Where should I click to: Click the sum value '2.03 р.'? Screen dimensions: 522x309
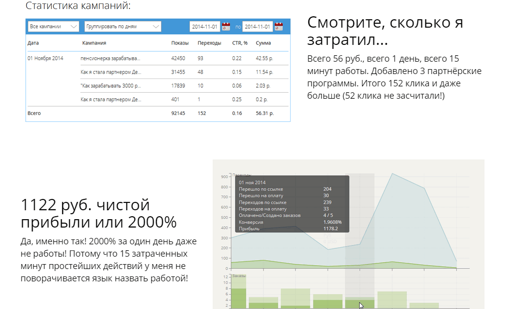click(263, 85)
